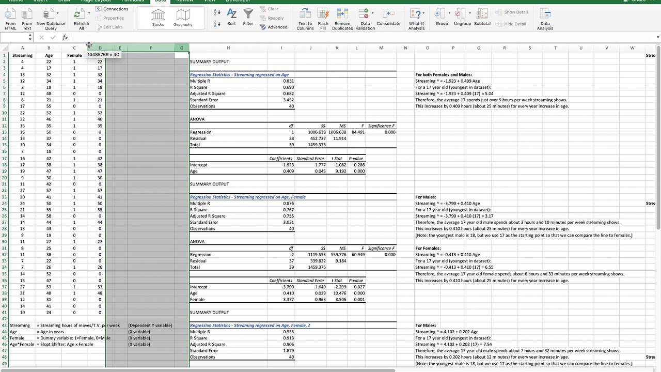The image size is (661, 372).
Task: Open the Ungroup dropdown arrow
Action: (x=470, y=13)
